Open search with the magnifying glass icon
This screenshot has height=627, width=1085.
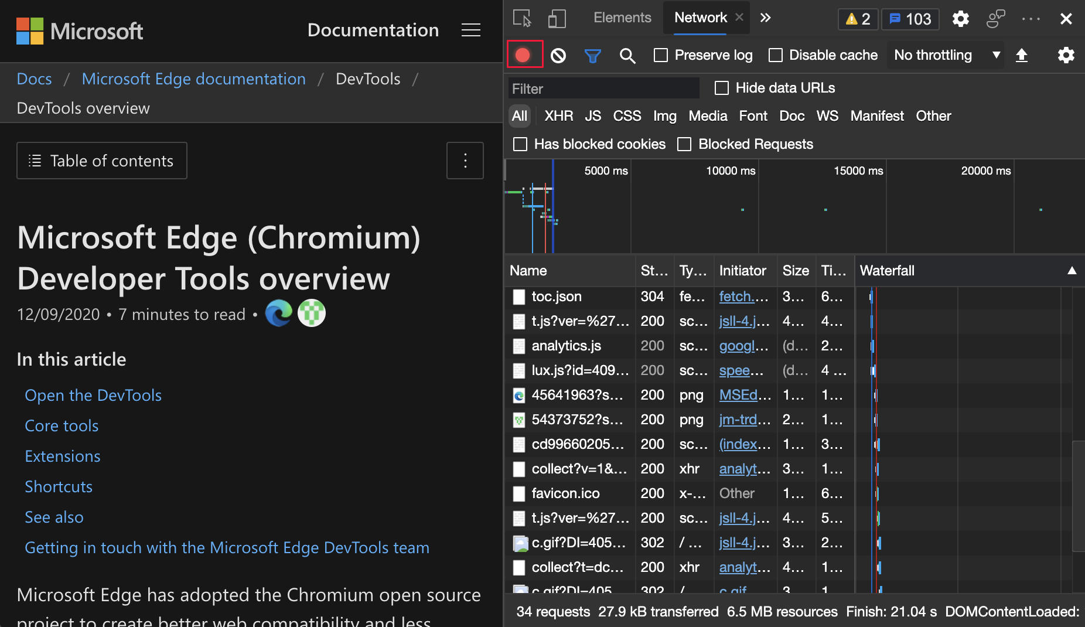pyautogui.click(x=627, y=56)
